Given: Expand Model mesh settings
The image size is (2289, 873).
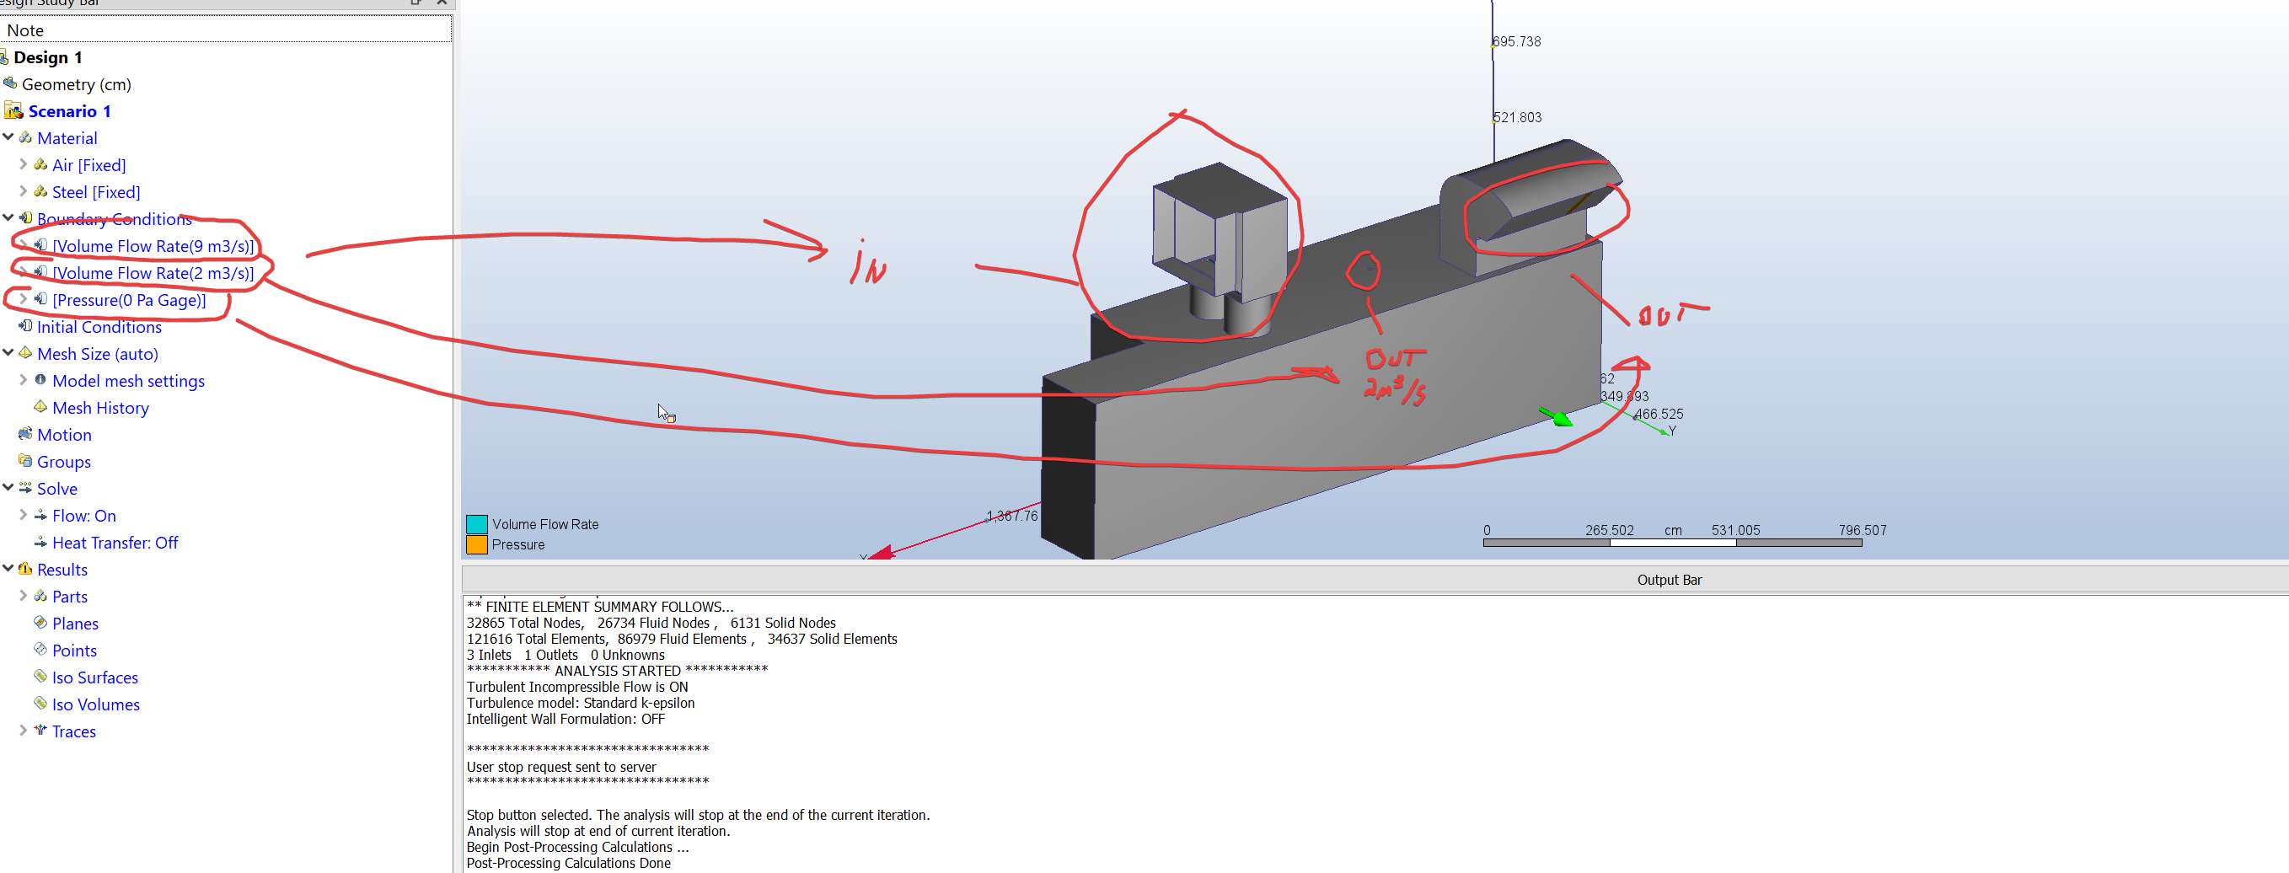Looking at the screenshot, I should 22,380.
